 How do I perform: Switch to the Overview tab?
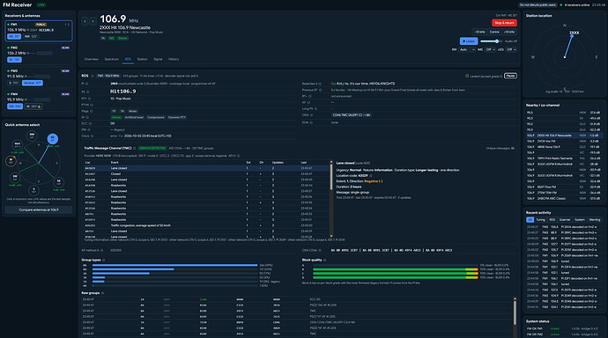[x=92, y=59]
